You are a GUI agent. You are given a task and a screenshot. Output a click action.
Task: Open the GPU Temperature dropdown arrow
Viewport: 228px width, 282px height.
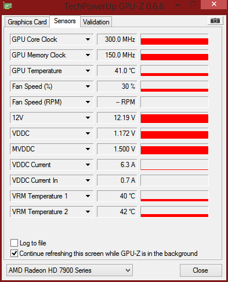88,71
